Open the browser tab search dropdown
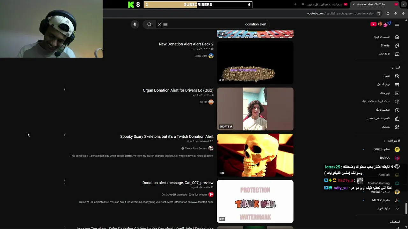This screenshot has height=229, width=408. (x=404, y=4)
